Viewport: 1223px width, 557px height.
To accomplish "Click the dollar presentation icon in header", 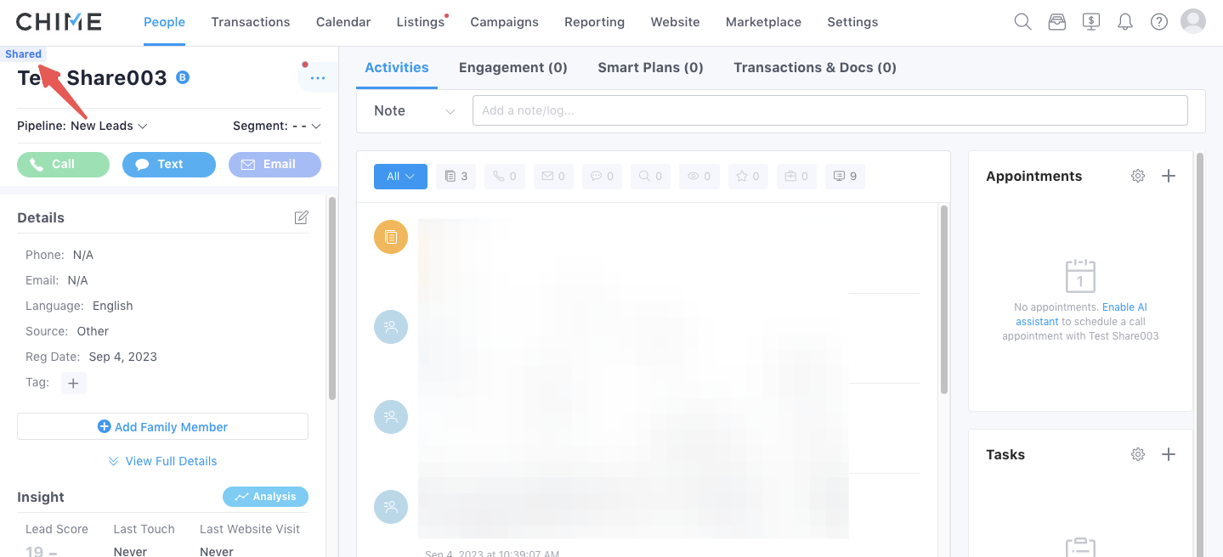I will 1091,22.
